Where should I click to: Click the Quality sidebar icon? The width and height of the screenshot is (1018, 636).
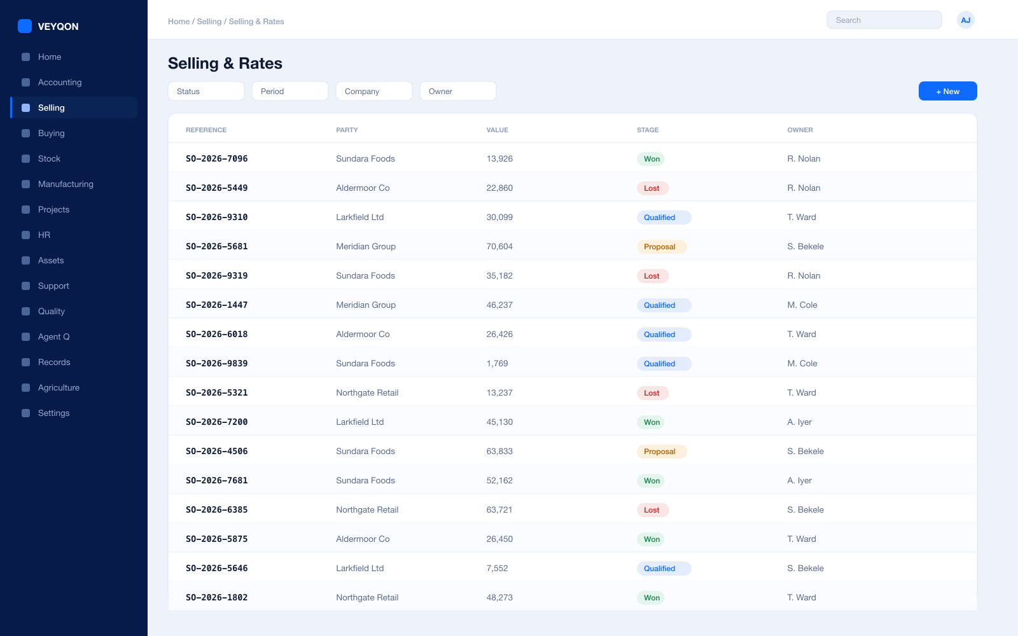[25, 311]
